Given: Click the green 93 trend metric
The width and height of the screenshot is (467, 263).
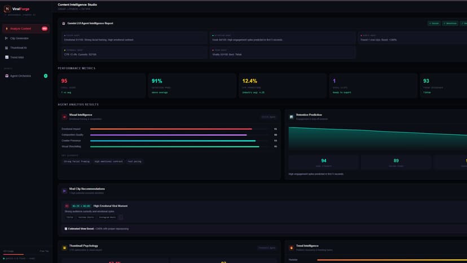Looking at the screenshot, I should [x=443, y=86].
